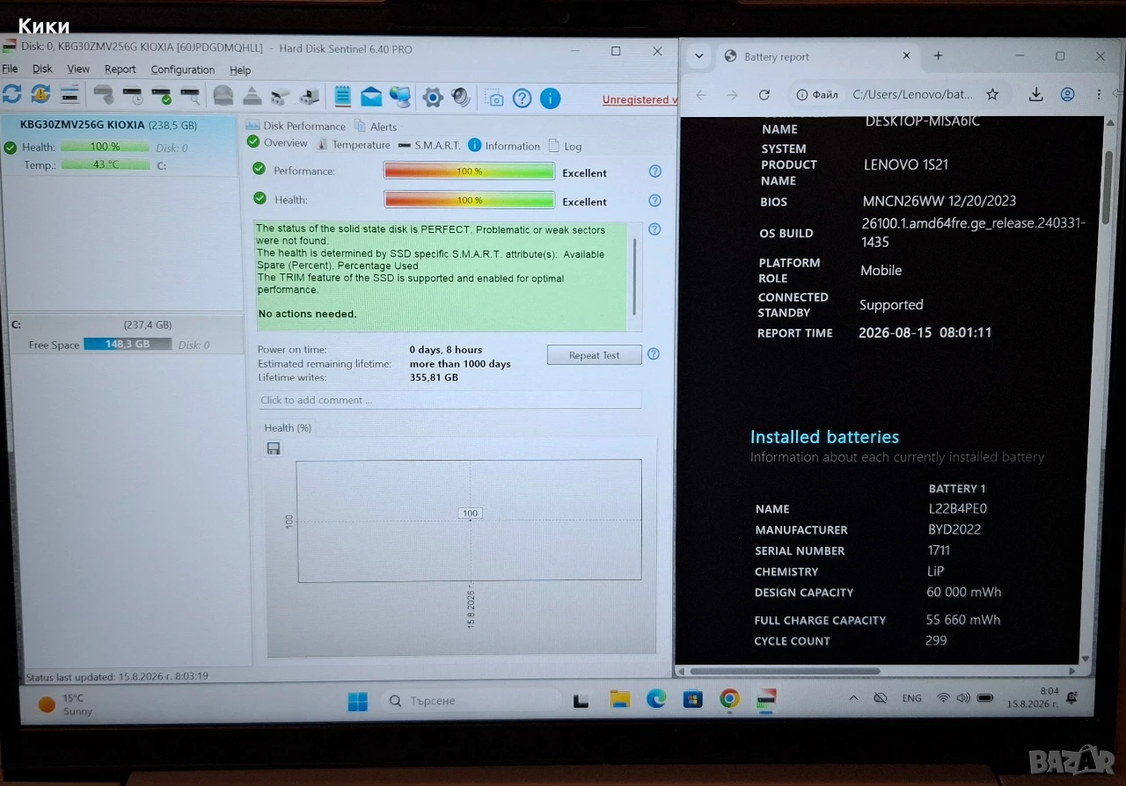Select the C: partition free space entry
The height and width of the screenshot is (786, 1126).
click(126, 335)
